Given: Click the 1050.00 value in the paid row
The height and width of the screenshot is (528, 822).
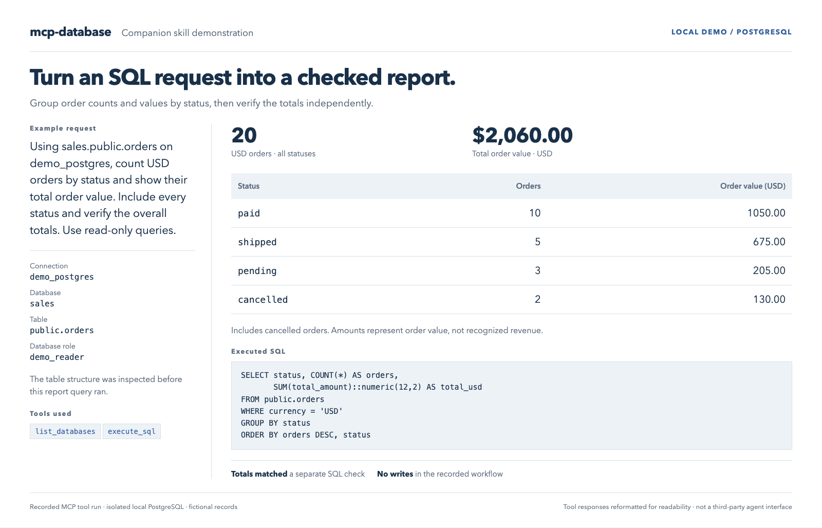Looking at the screenshot, I should coord(766,213).
